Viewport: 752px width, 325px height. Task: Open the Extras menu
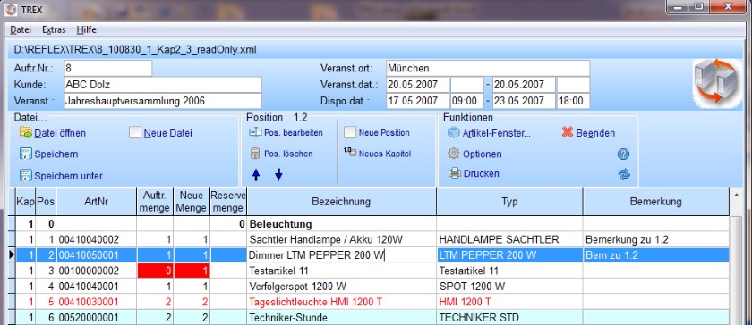tap(55, 29)
